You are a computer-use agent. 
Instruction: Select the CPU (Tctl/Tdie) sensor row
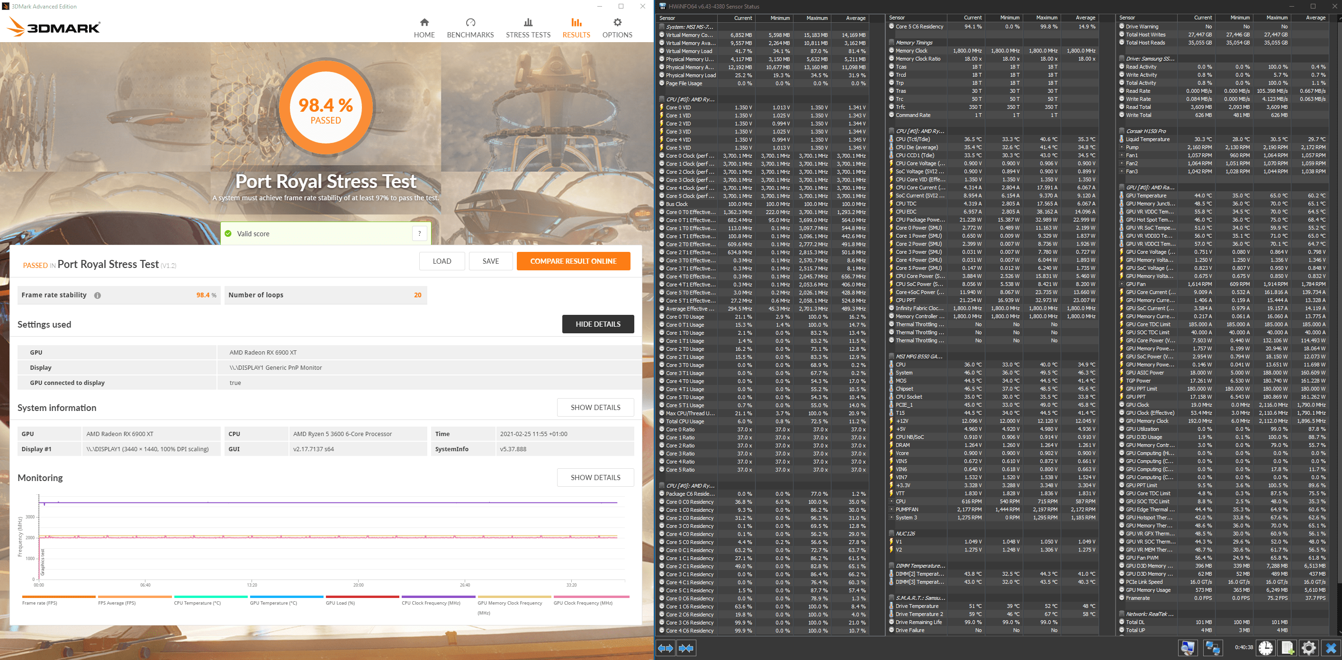pyautogui.click(x=992, y=140)
